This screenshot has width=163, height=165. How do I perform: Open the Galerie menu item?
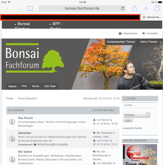click(x=12, y=86)
